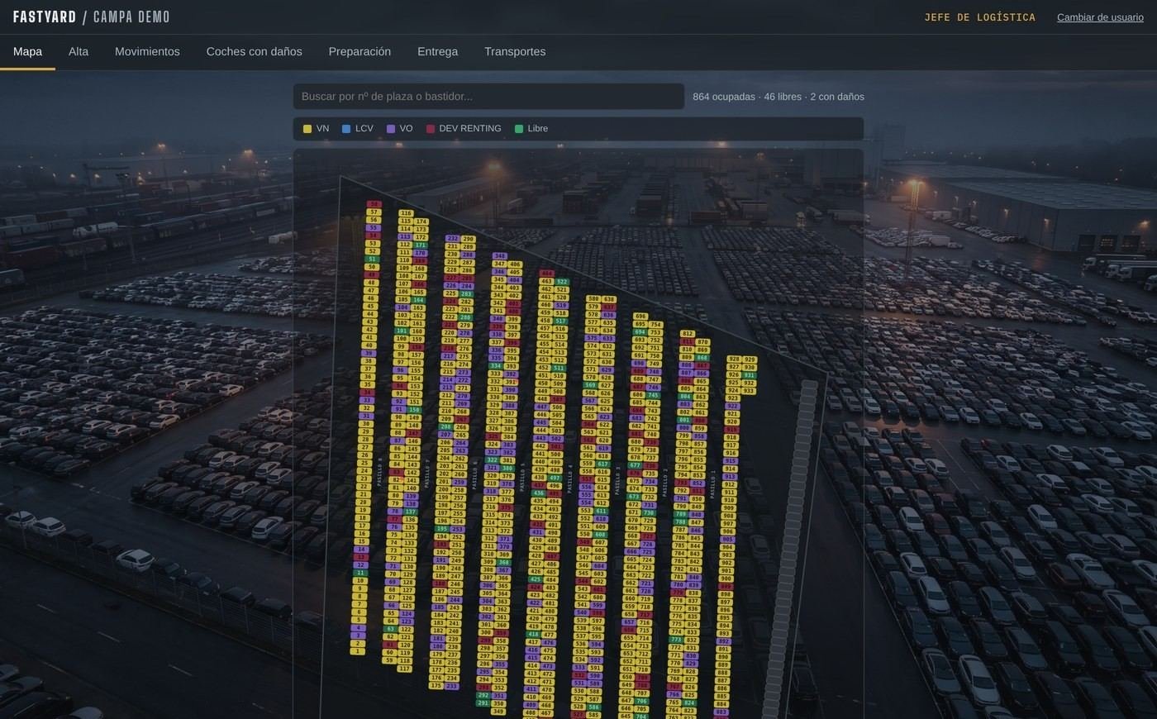Screen dimensions: 1157x719
Task: Select parking slot 754
Action: 655,325
